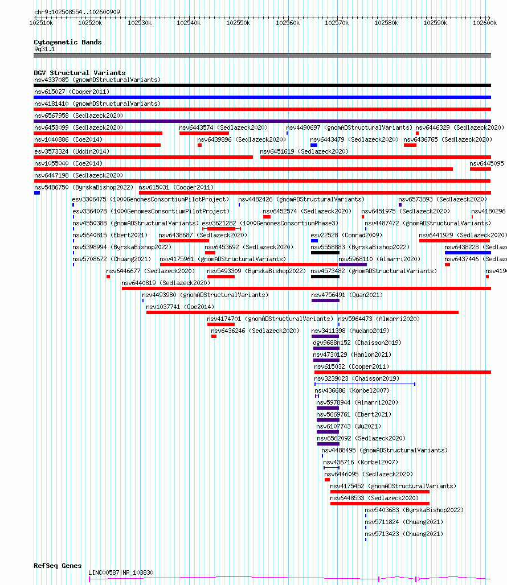Click nsv4174701 gnomADStructuralVariants label
Screen dimensions: 507x585
[270, 319]
